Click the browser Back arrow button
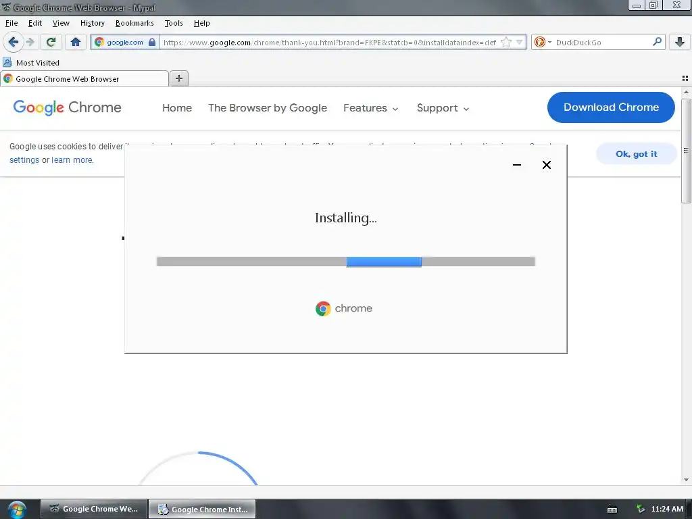 [14, 43]
